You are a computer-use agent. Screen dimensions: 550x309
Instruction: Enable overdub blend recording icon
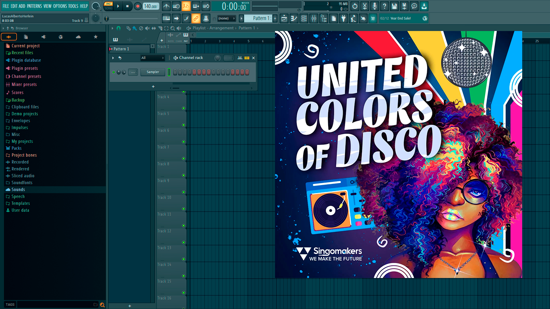196,6
